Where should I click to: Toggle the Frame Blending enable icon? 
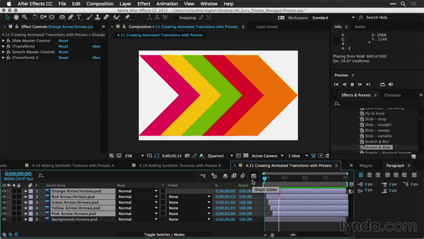click(234, 176)
